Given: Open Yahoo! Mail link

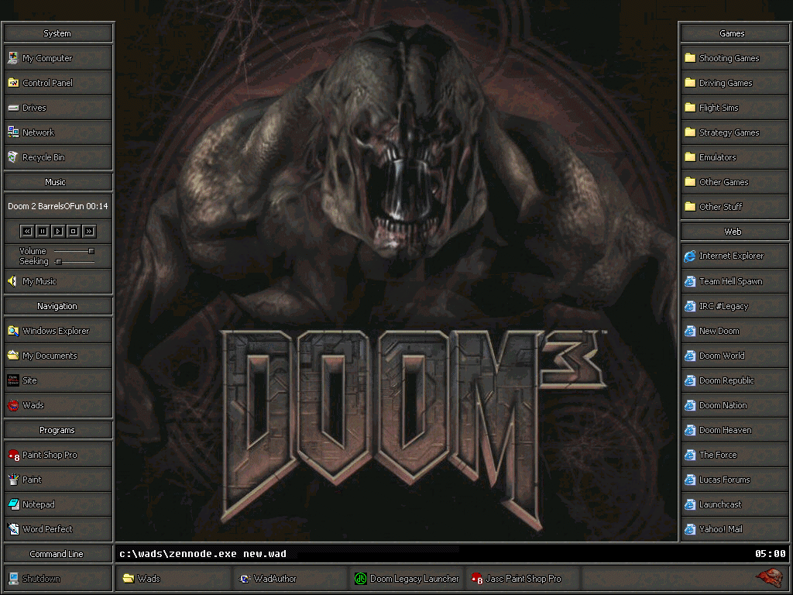Looking at the screenshot, I should tap(734, 529).
